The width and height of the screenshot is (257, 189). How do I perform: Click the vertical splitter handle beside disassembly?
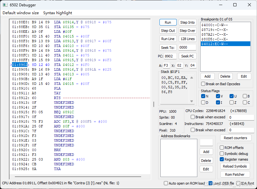pos(154,104)
